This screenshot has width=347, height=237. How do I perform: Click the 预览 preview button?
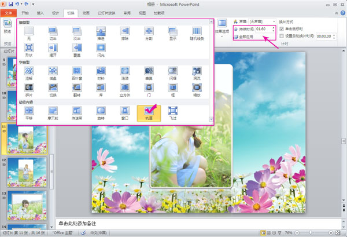pyautogui.click(x=8, y=27)
